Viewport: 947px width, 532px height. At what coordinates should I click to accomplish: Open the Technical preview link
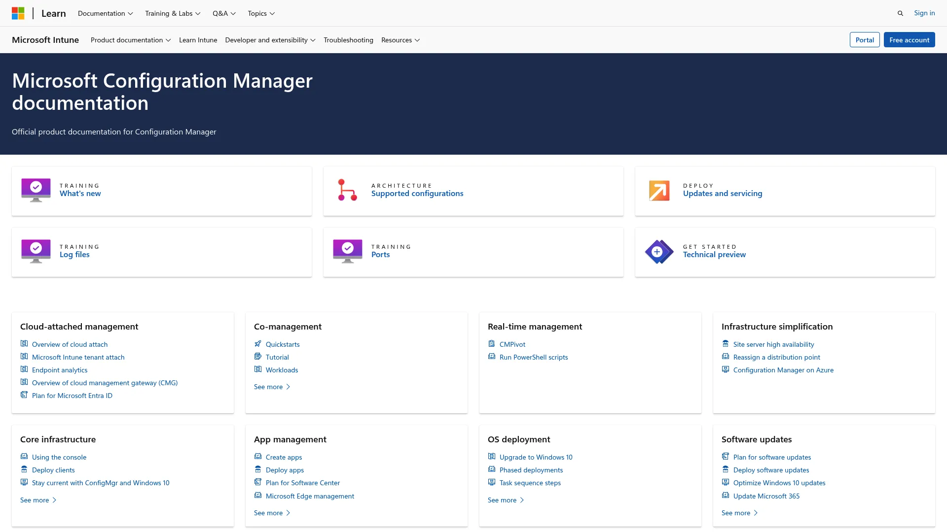pyautogui.click(x=714, y=255)
